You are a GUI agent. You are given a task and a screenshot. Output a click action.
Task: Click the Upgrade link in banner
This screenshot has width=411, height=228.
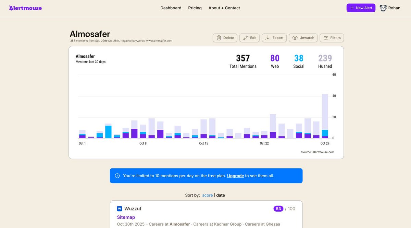pos(235,176)
